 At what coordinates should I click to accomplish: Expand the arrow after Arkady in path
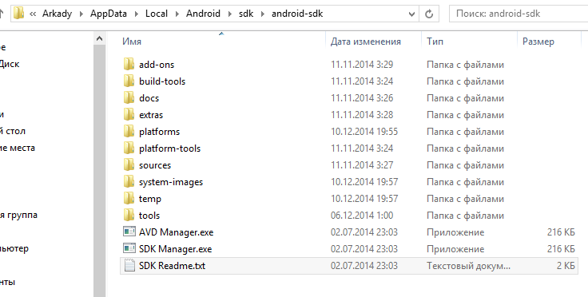click(x=81, y=14)
